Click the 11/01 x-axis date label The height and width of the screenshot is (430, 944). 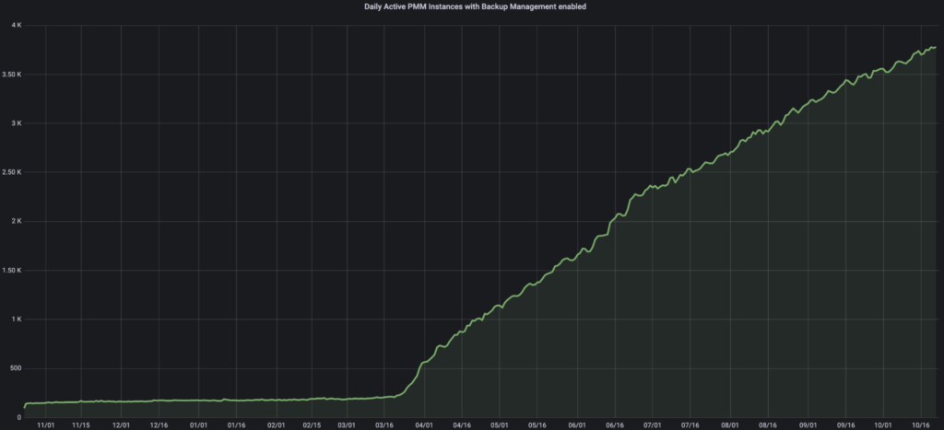click(44, 424)
